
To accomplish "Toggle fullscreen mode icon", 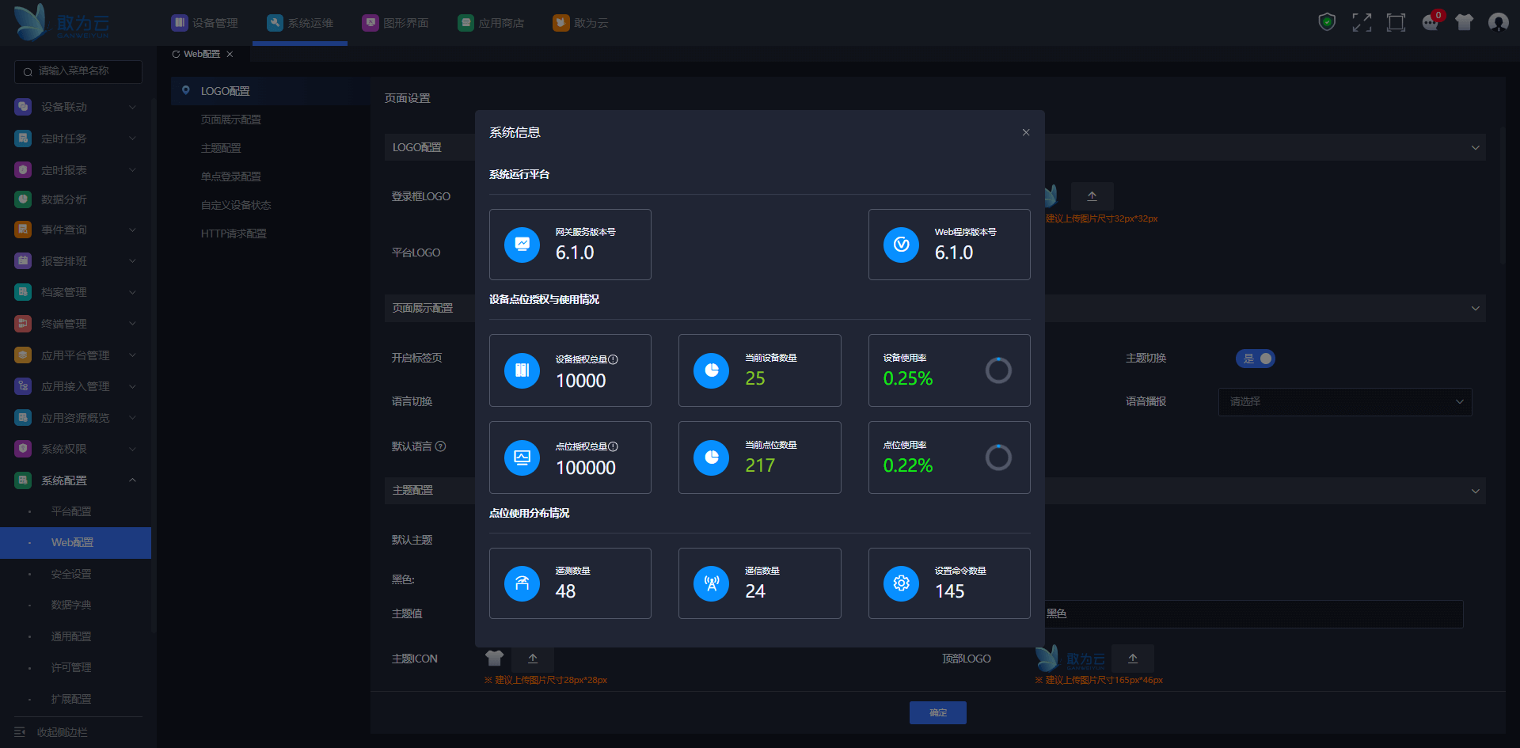I will point(1362,22).
